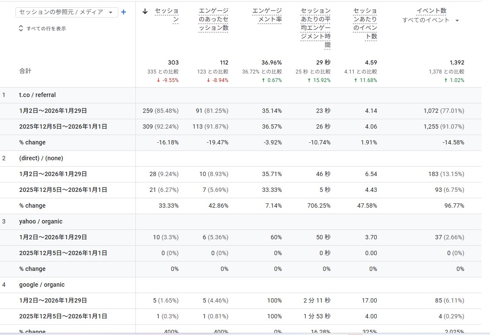
Task: Expand rows with the すべての行を表示 arrows icon
Action: pos(21,29)
